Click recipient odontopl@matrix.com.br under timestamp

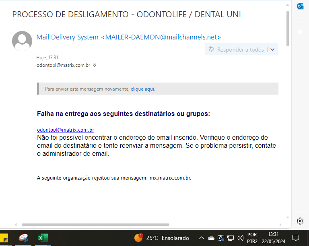coord(64,65)
